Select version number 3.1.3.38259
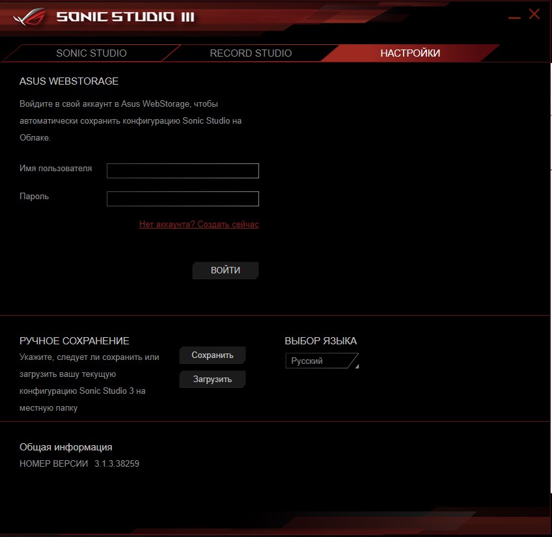 coord(117,463)
